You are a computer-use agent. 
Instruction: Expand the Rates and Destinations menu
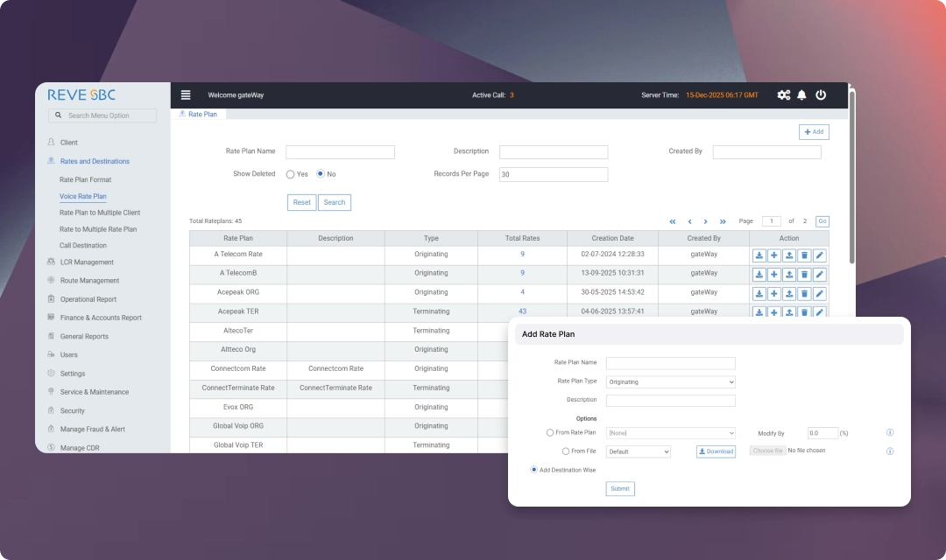[95, 161]
